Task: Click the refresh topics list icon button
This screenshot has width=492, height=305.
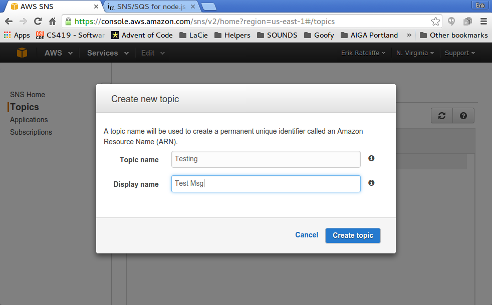Action: point(442,116)
